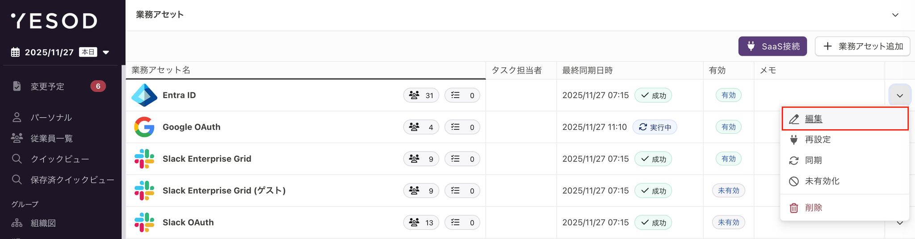Choose 削除 in the context menu
Screen dimensions: 915x239
point(814,207)
